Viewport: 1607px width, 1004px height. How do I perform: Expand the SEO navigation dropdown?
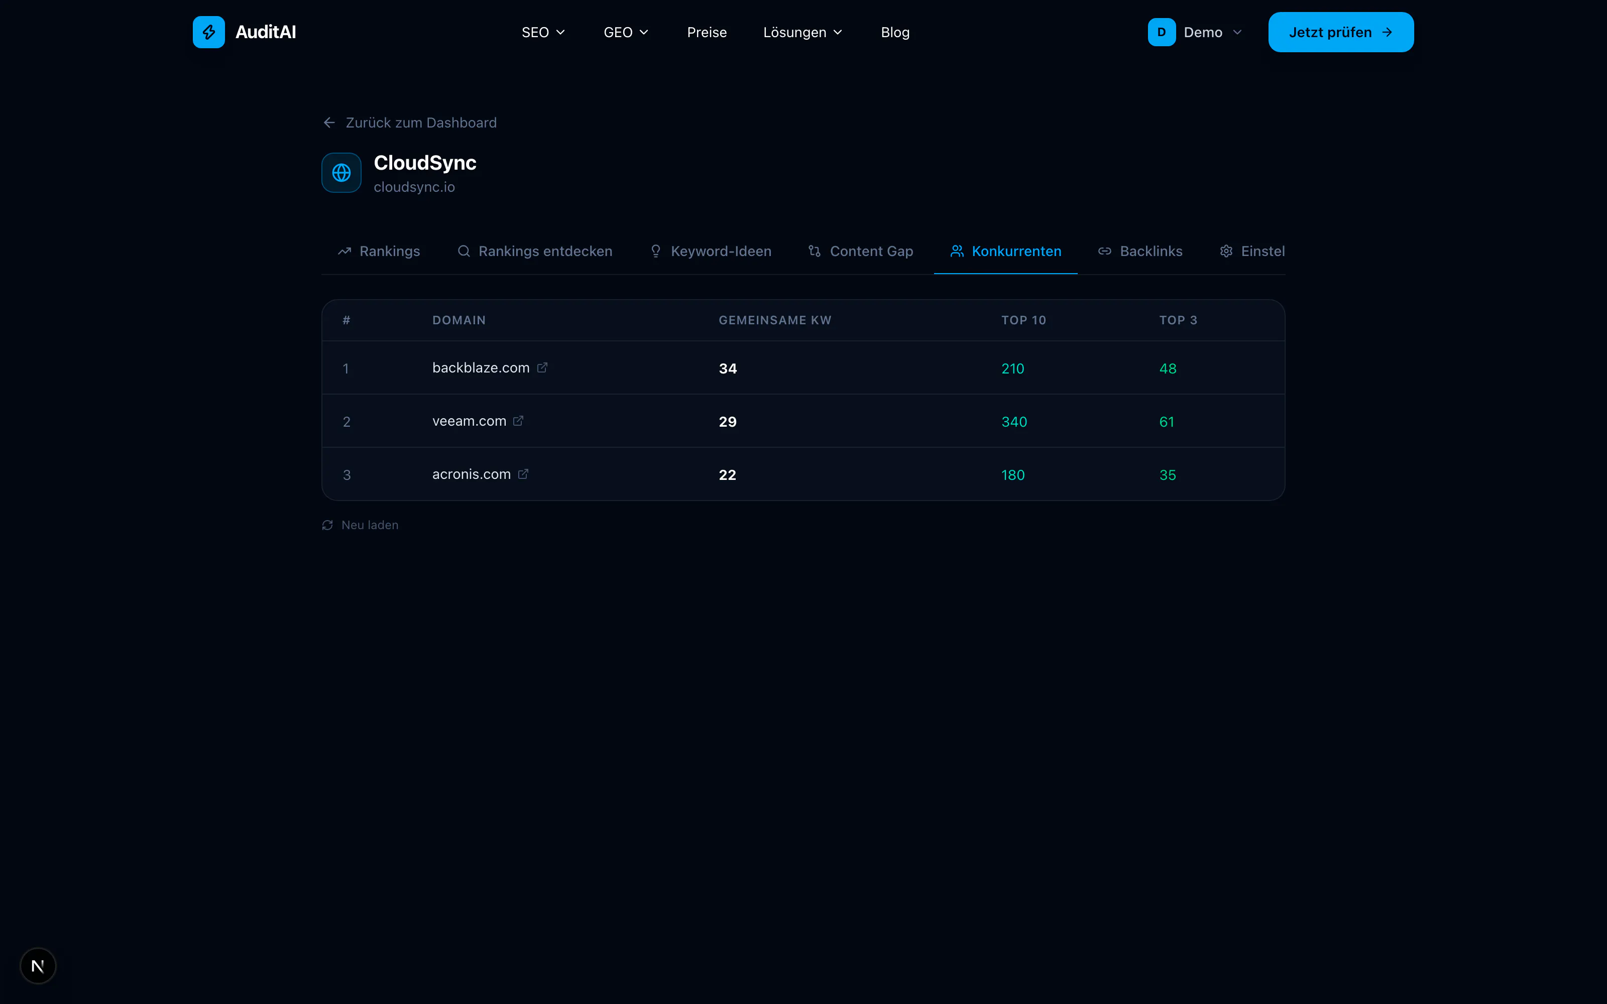(x=543, y=32)
